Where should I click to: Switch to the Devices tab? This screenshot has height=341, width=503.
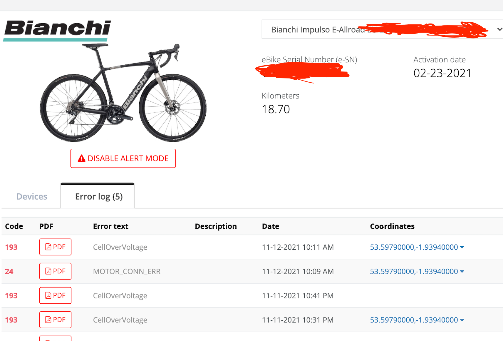(32, 196)
